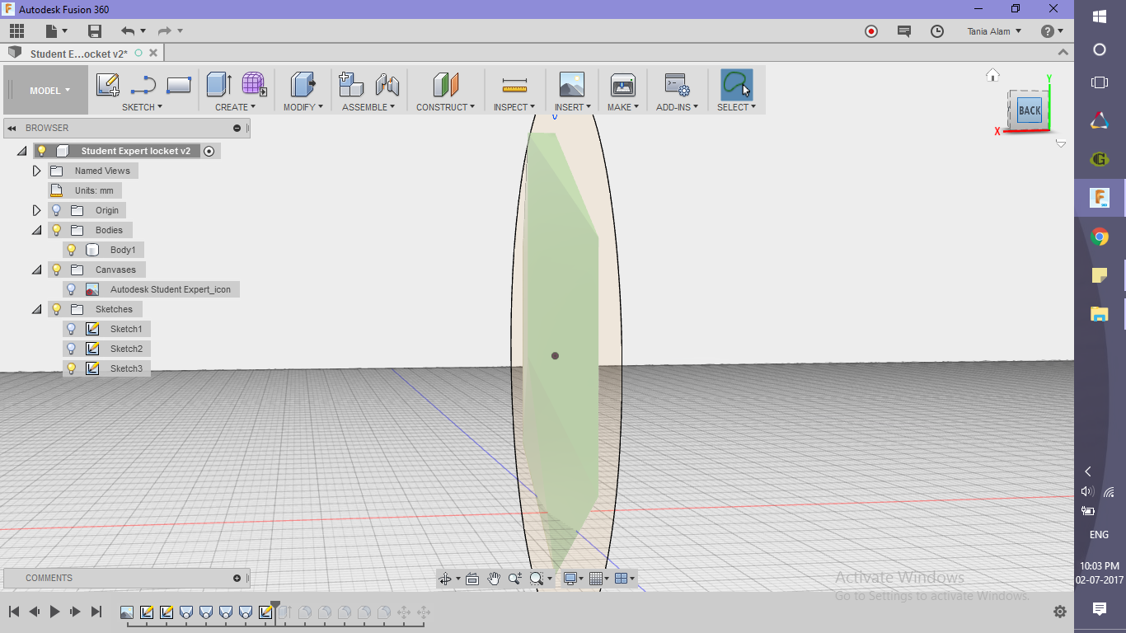The image size is (1126, 633).
Task: Click the Pan hand tool
Action: click(494, 579)
